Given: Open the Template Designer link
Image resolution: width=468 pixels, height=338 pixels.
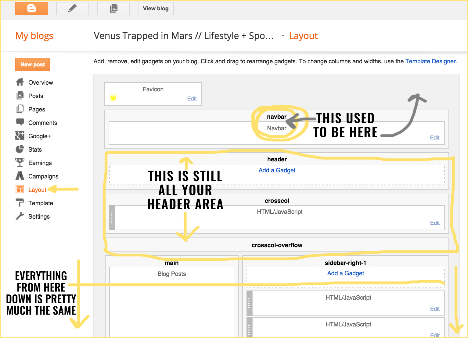Looking at the screenshot, I should click(430, 61).
